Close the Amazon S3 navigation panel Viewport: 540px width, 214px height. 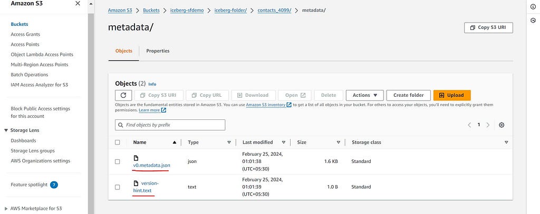(x=78, y=4)
